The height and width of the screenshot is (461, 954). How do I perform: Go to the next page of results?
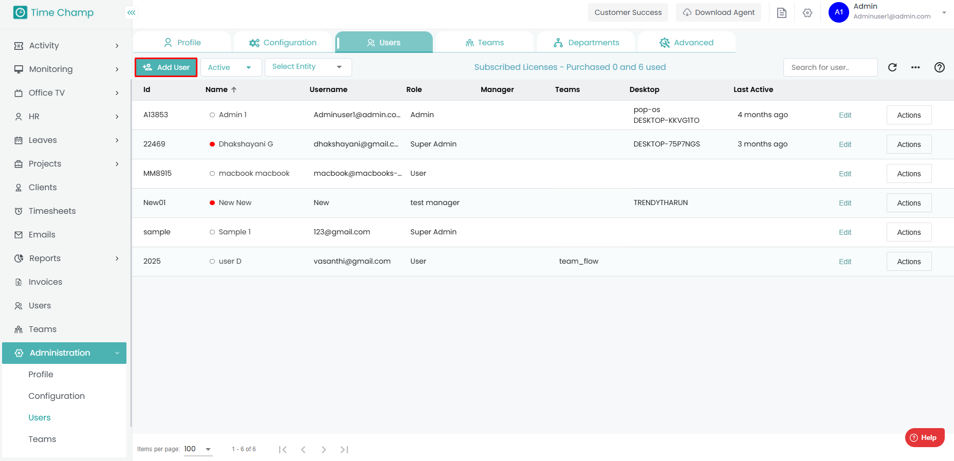click(x=324, y=450)
